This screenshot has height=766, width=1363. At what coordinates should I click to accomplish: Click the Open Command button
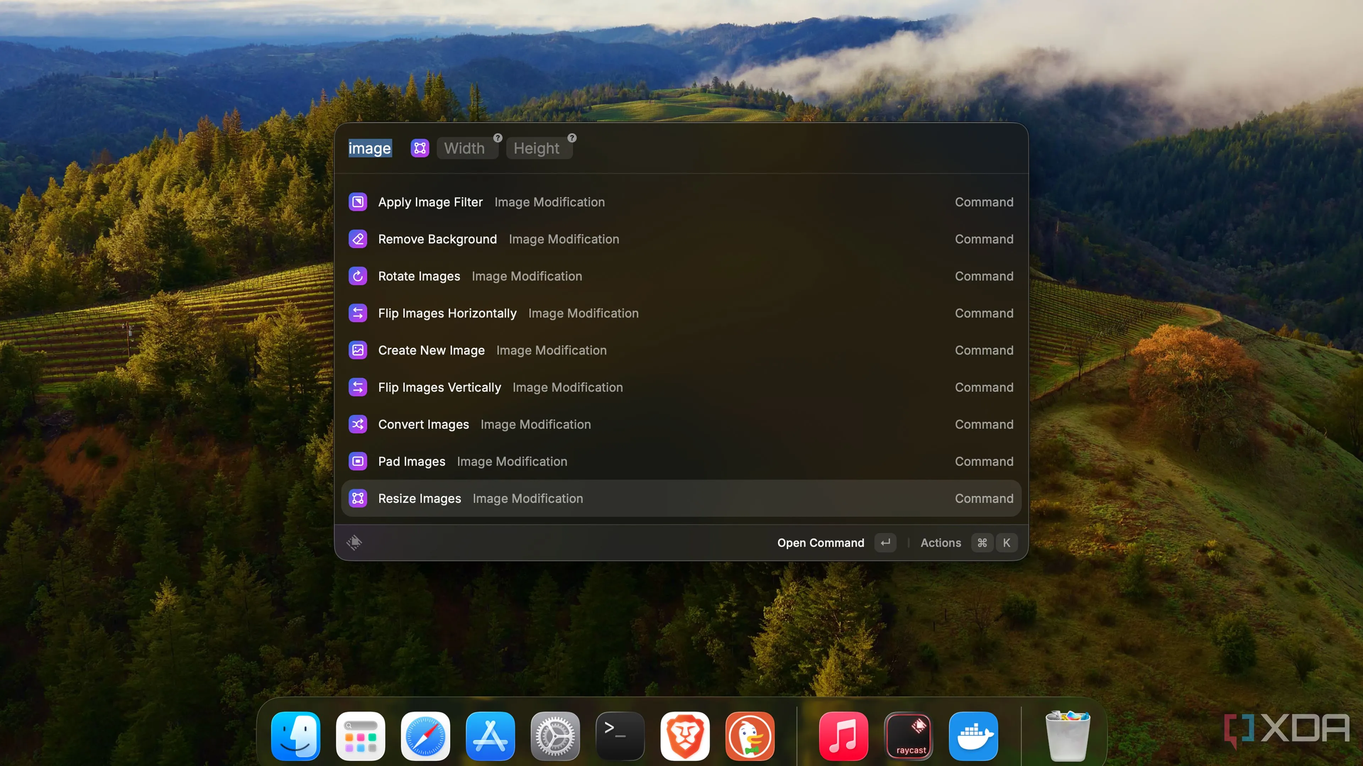[820, 542]
